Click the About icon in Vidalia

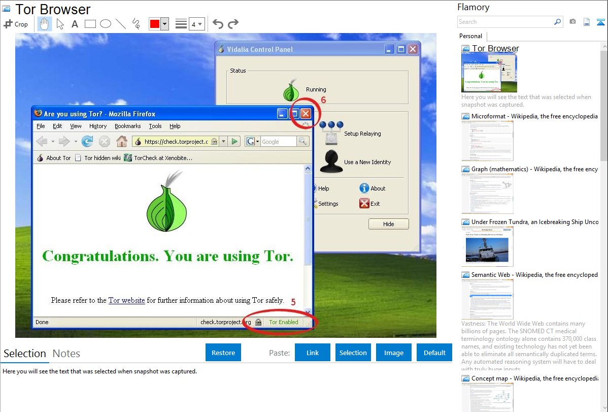pyautogui.click(x=364, y=188)
